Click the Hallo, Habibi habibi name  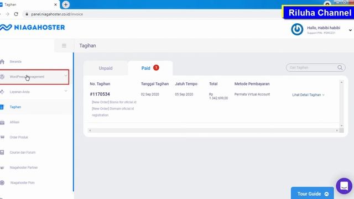tap(324, 28)
